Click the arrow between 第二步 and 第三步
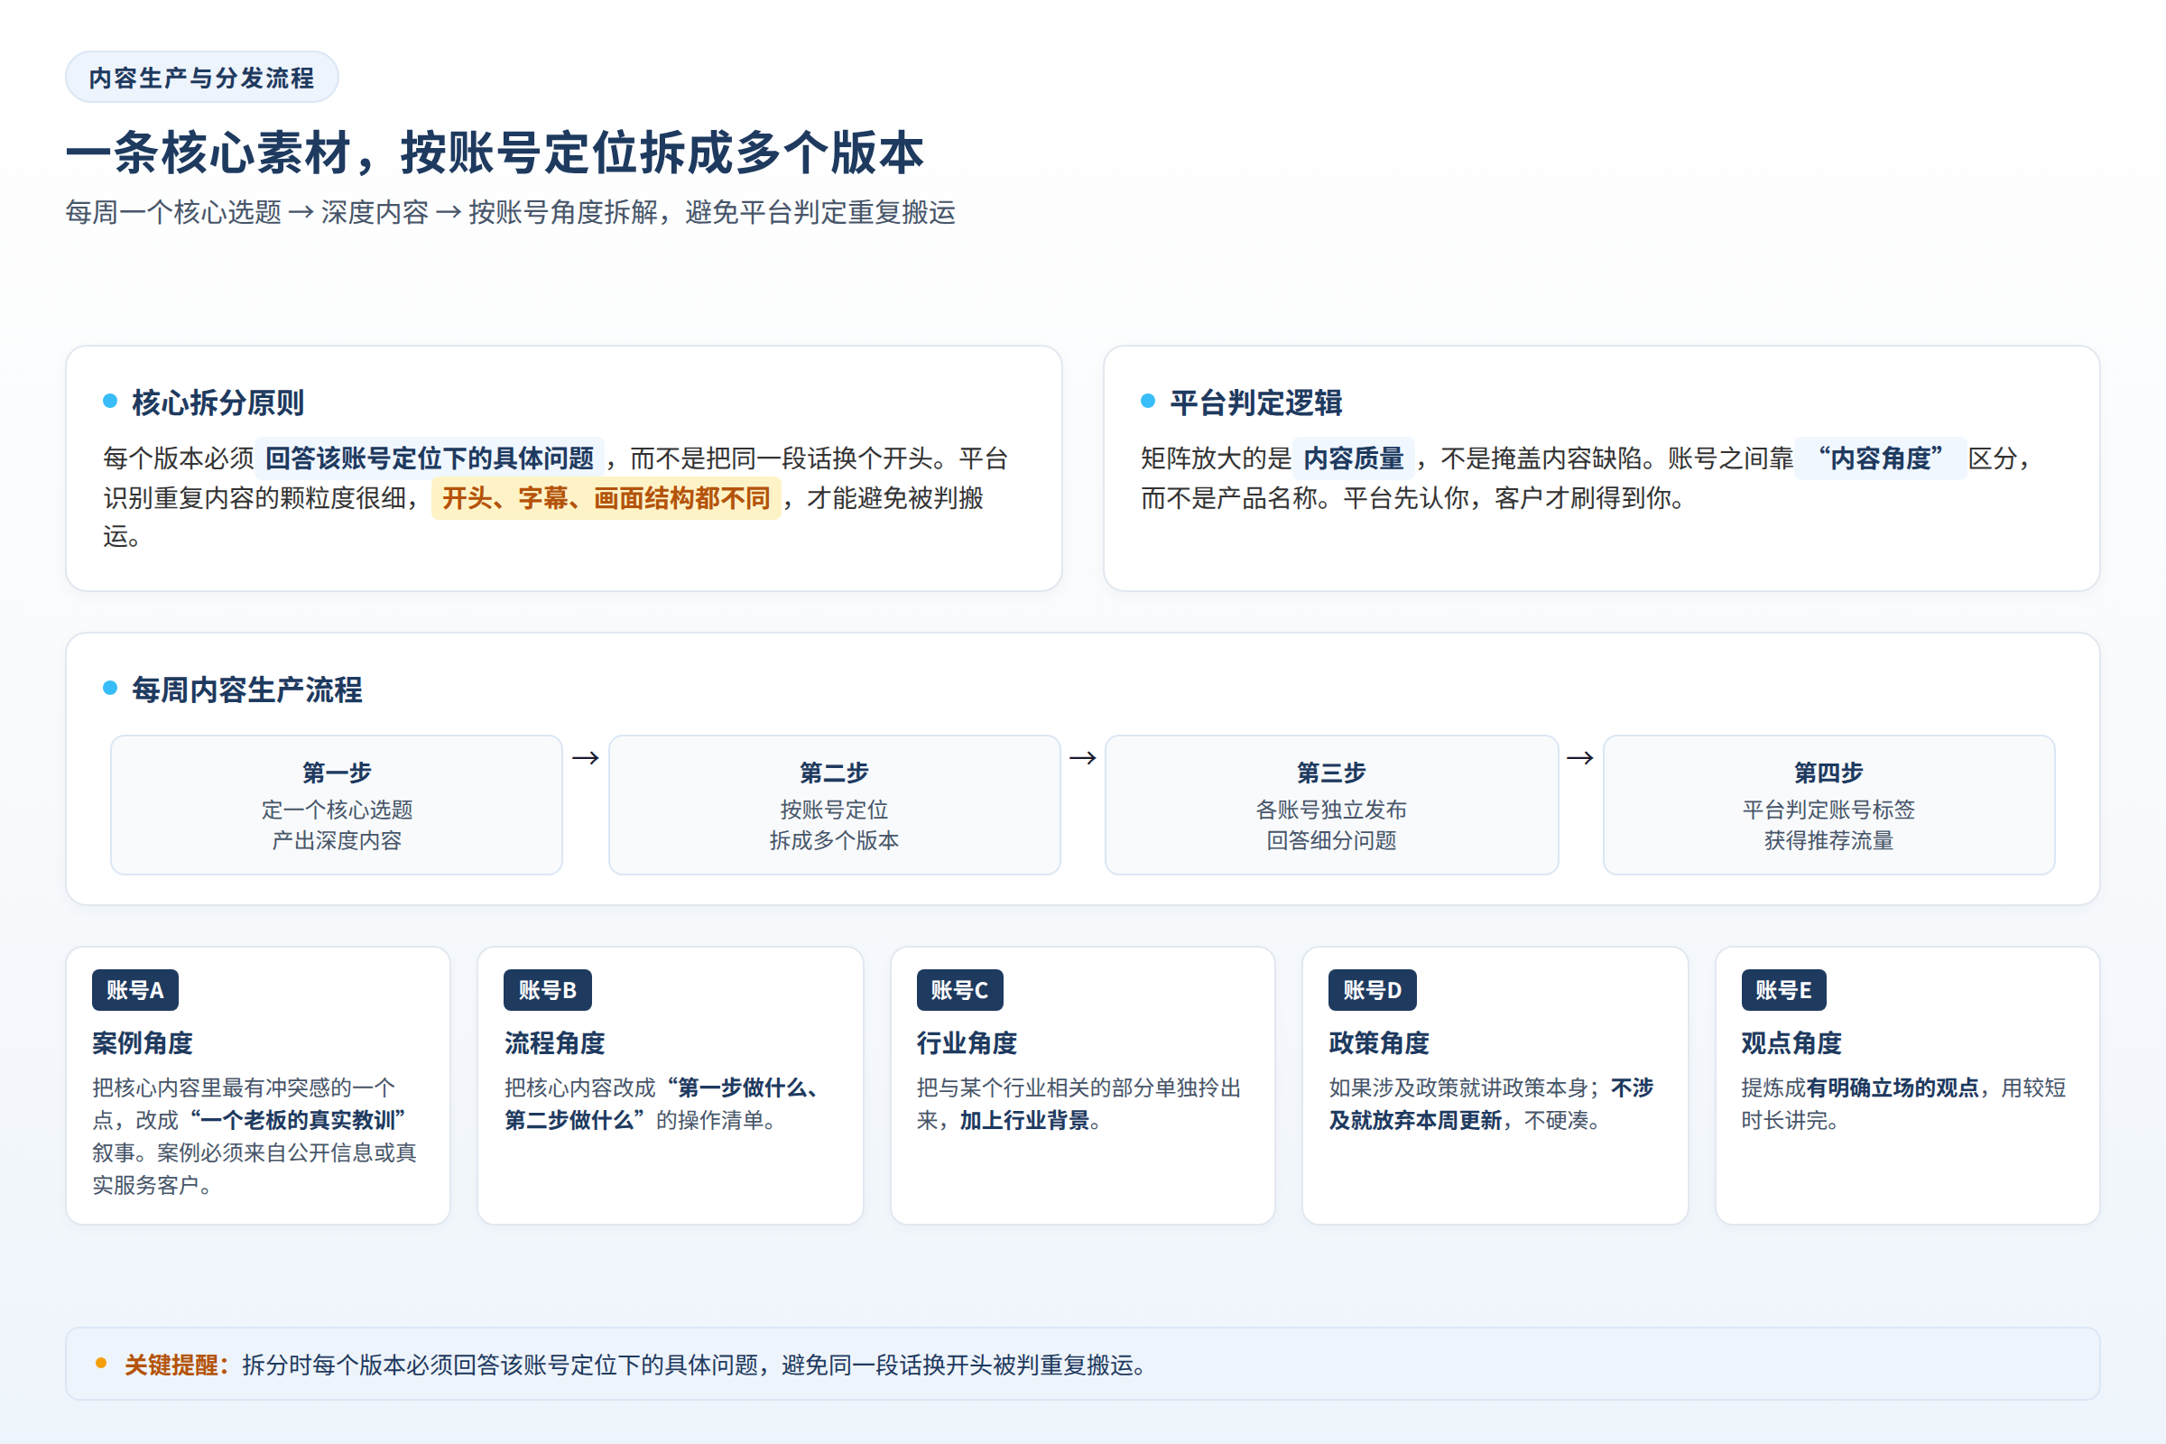This screenshot has height=1444, width=2166. click(1083, 758)
